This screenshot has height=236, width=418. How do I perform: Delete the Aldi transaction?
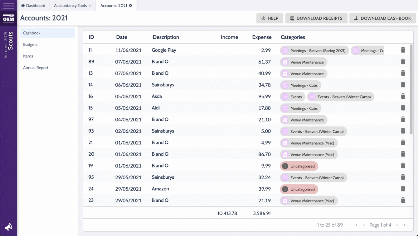coord(403,108)
